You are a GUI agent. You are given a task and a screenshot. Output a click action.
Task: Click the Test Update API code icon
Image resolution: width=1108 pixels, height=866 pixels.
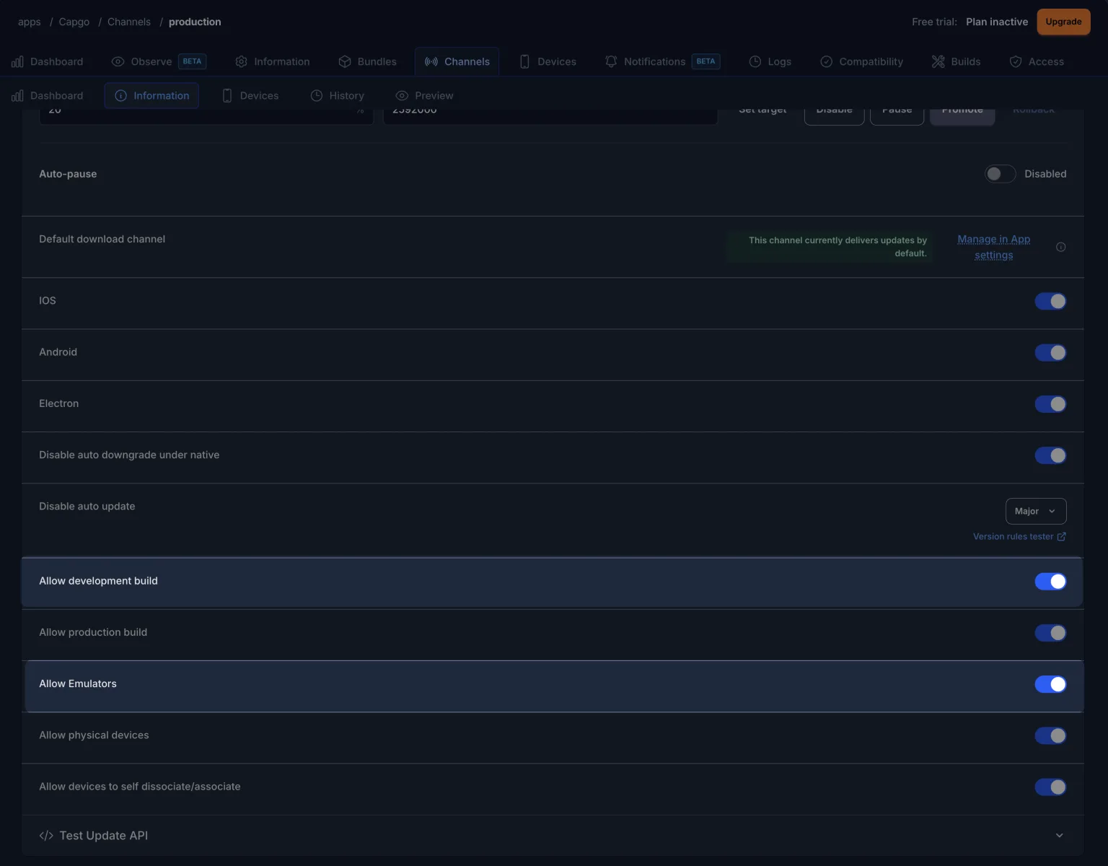pos(46,836)
